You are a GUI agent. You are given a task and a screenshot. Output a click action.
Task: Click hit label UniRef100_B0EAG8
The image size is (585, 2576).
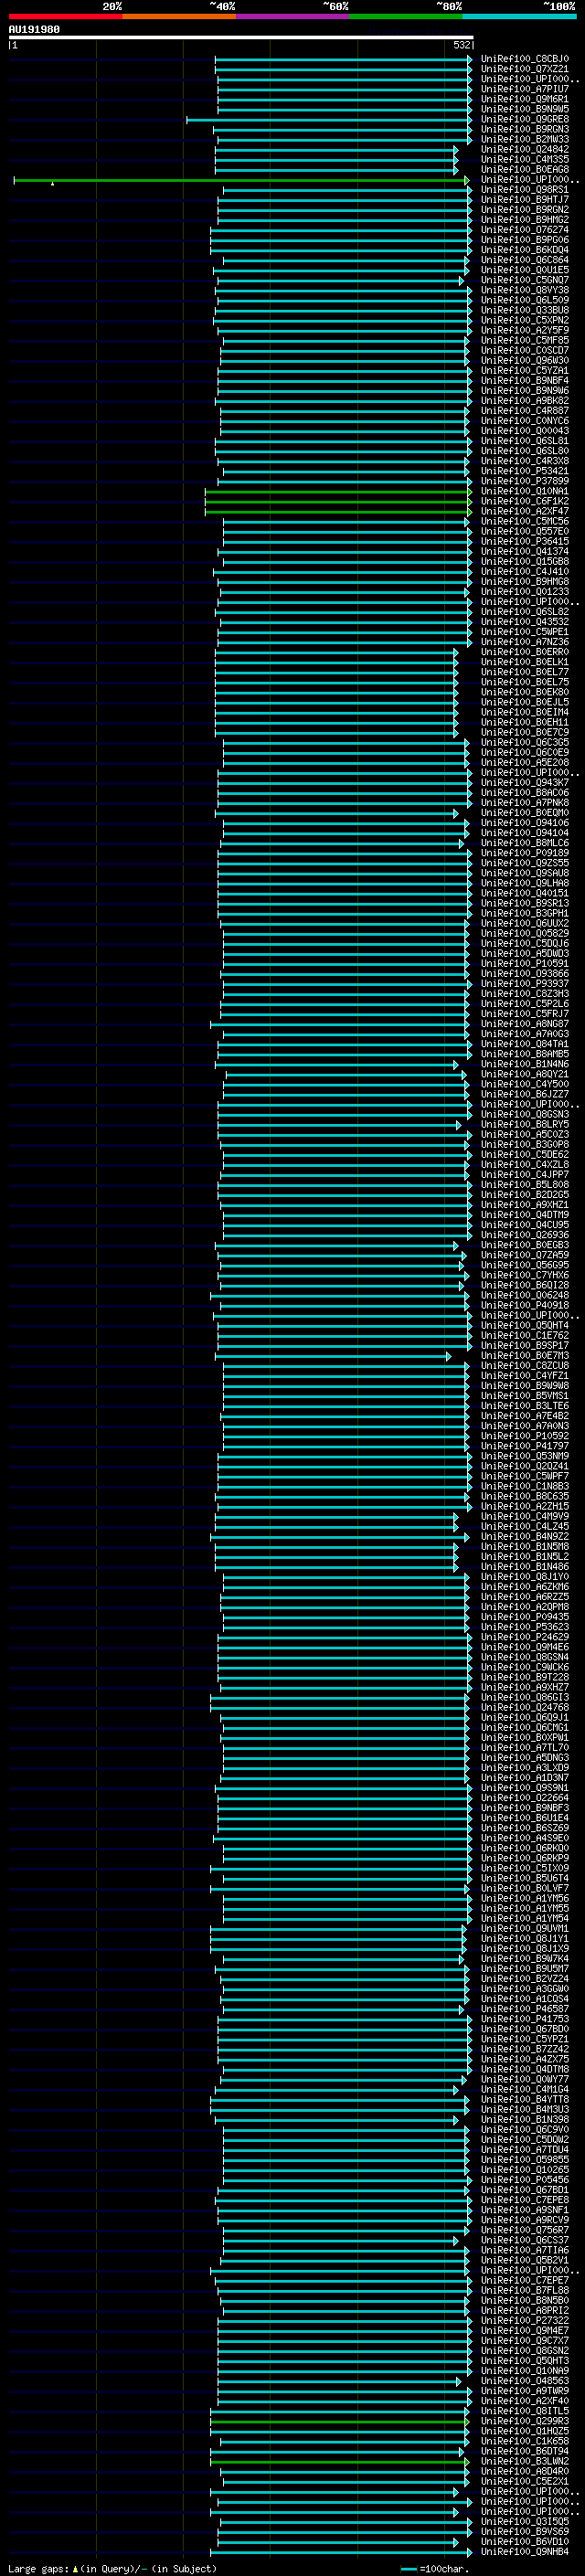(x=524, y=170)
